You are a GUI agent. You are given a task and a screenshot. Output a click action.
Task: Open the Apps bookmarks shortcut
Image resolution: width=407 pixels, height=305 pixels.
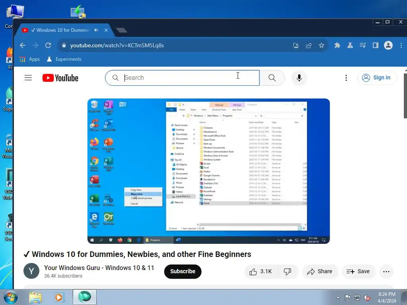30,59
